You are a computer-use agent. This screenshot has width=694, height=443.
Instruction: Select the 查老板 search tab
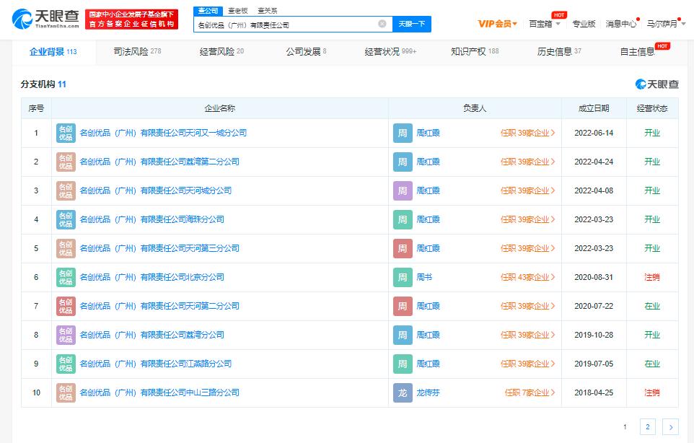[238, 11]
